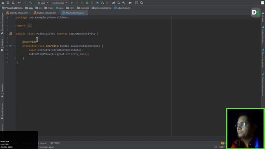This screenshot has height=149, width=265.
Task: Run the app with the green play icon
Action: [x=72, y=3]
